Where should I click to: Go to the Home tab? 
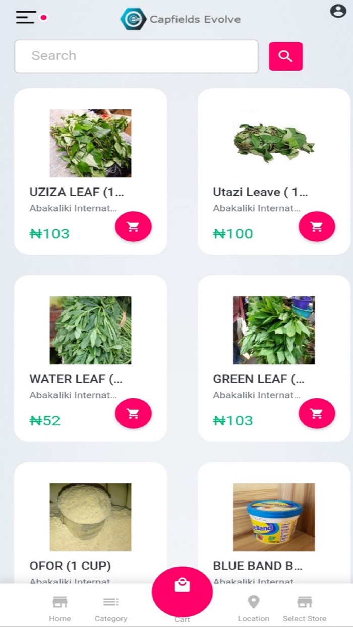pyautogui.click(x=60, y=608)
